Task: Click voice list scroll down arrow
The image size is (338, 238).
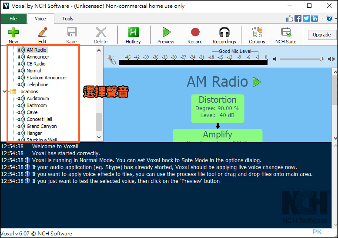Action: coord(99,137)
